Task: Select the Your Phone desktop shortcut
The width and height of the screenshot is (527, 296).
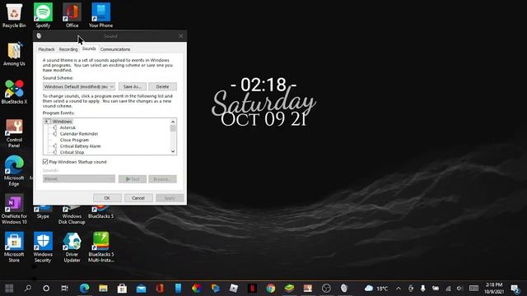Action: coord(100,16)
